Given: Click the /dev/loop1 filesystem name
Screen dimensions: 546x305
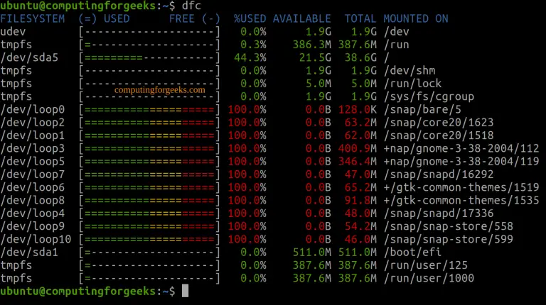Looking at the screenshot, I should tap(33, 135).
